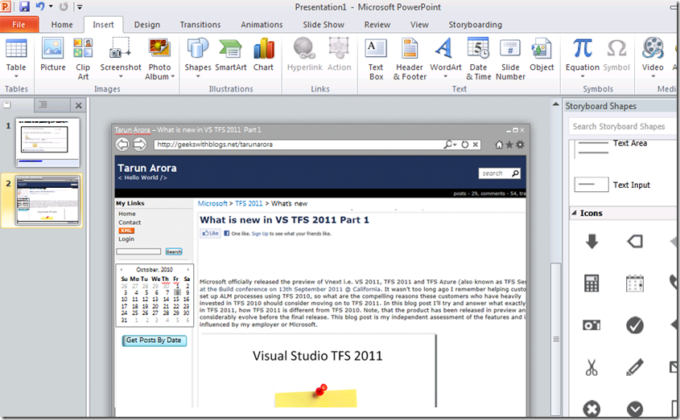Select the Text Area storyboard shape
The height and width of the screenshot is (420, 680).
612,147
